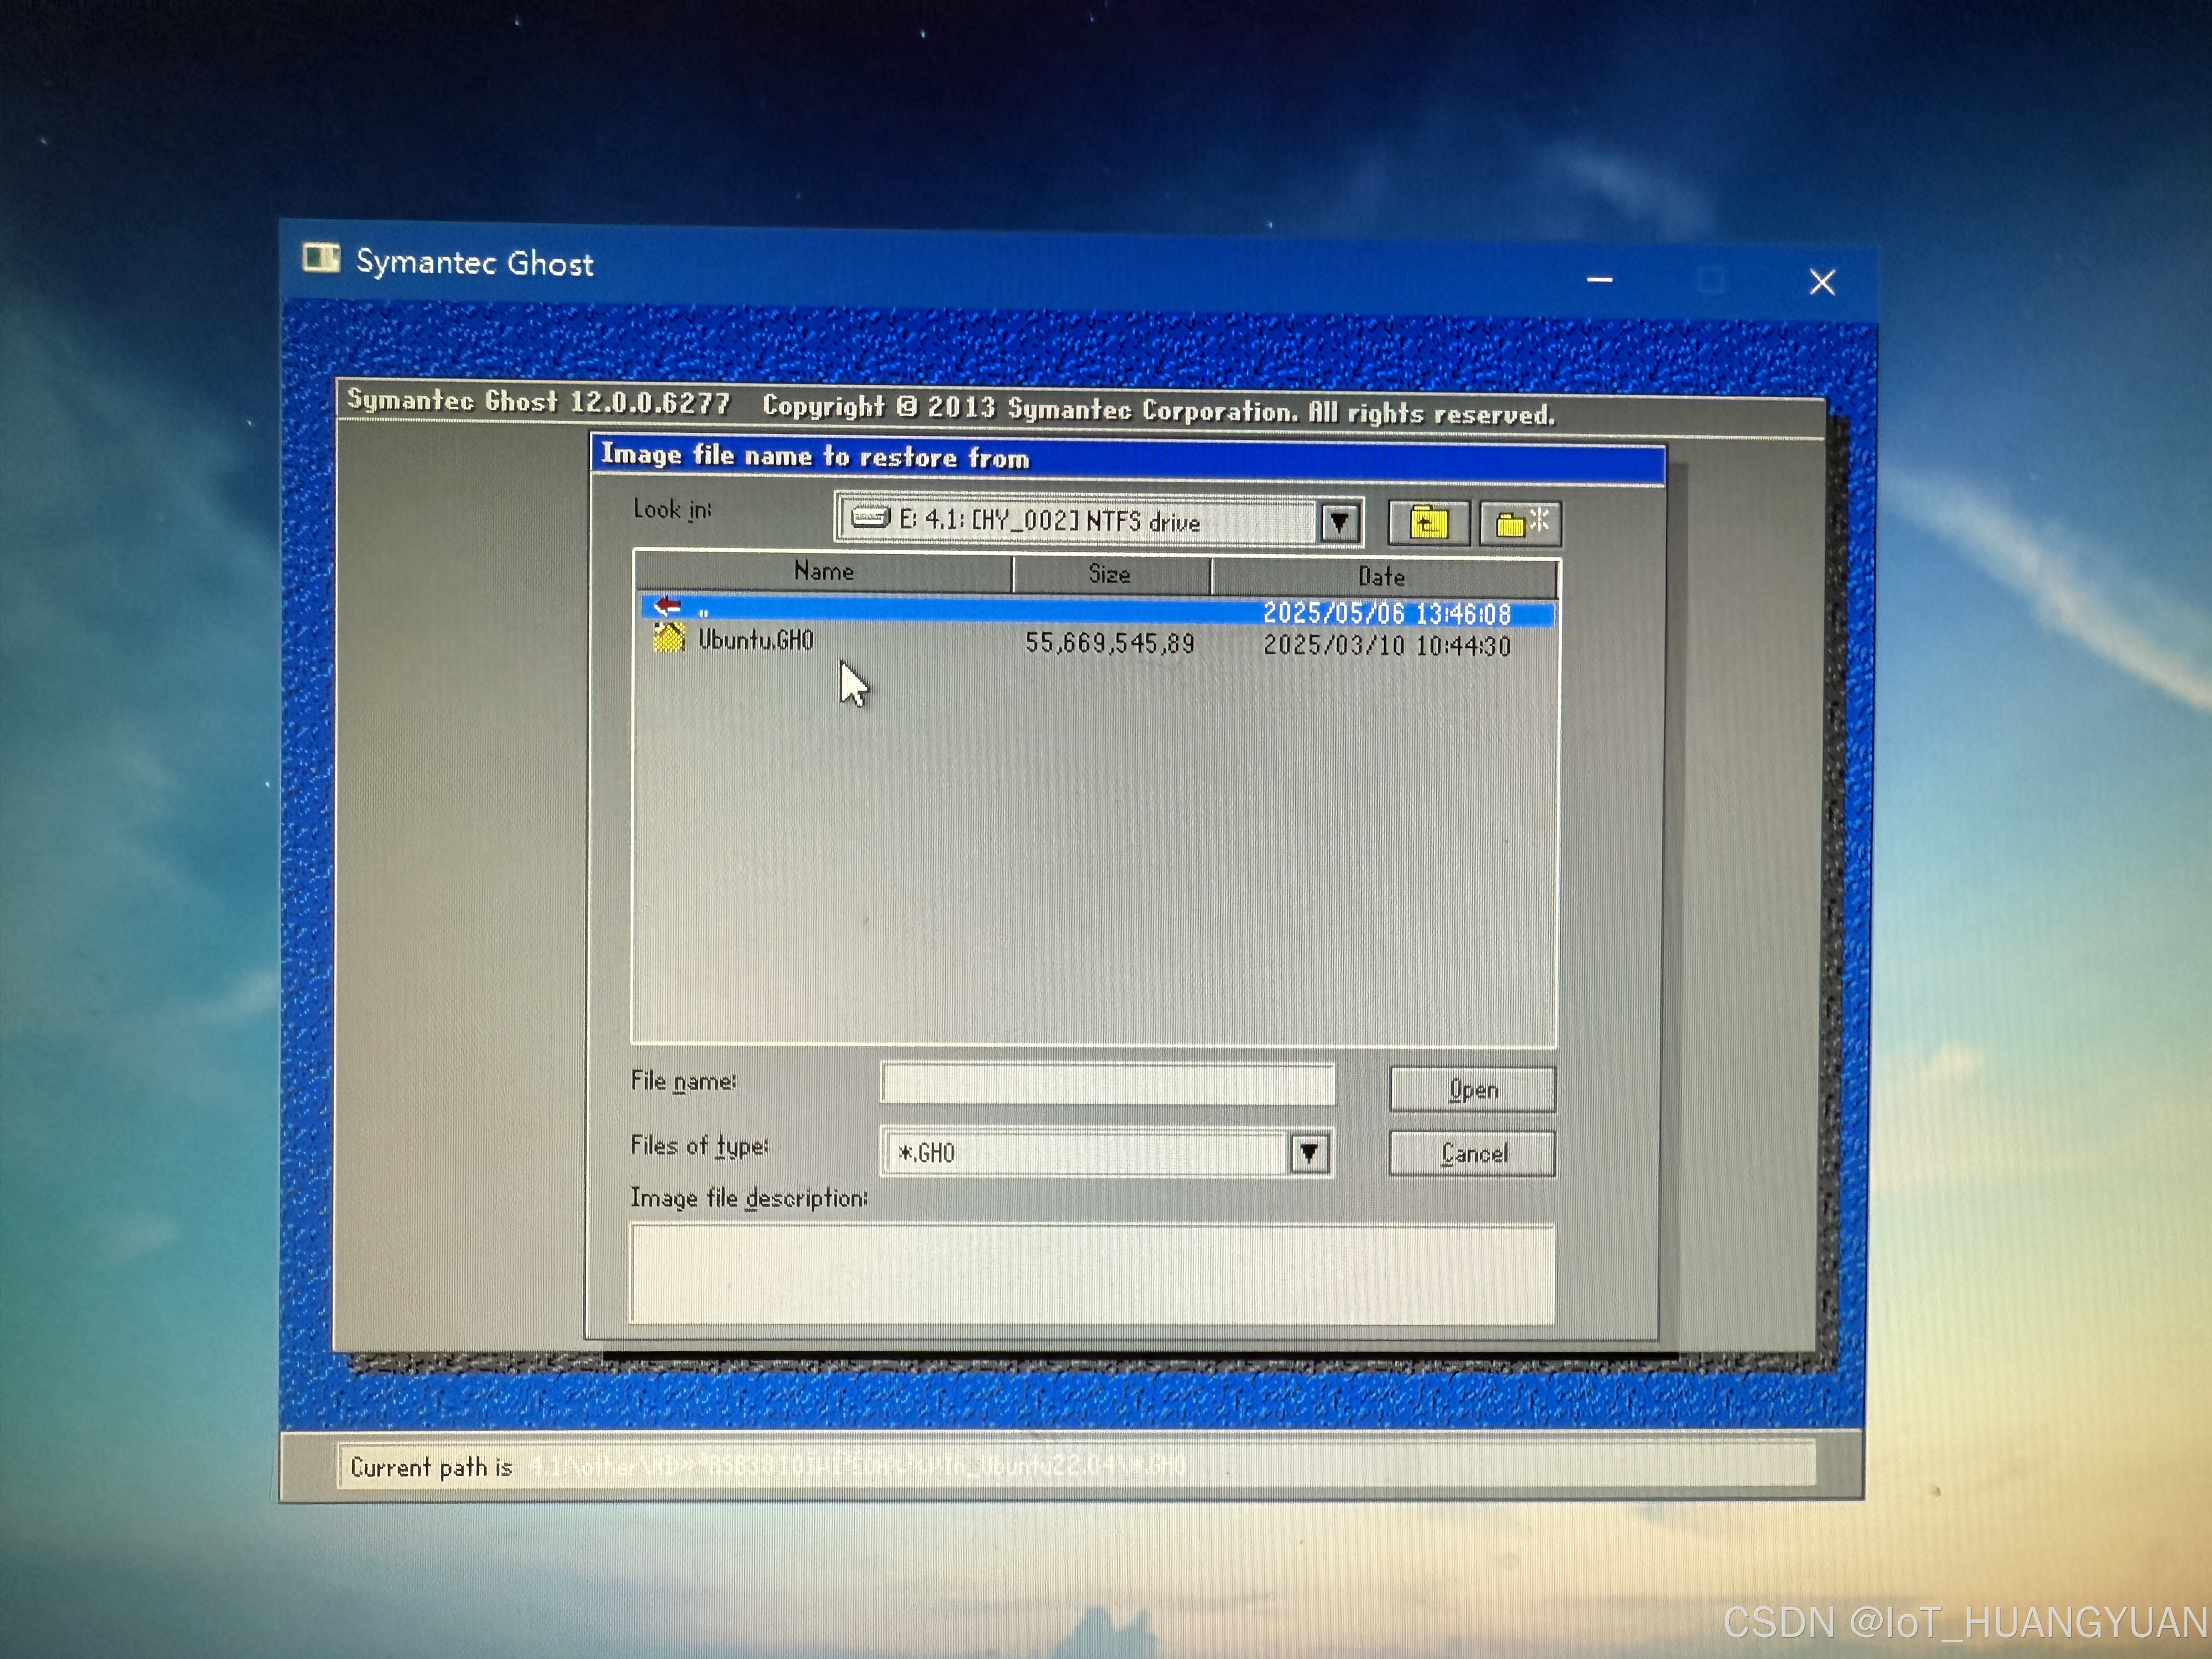Click the *.GHO file type field
Screen dimensions: 2212x1659
(1106, 1153)
